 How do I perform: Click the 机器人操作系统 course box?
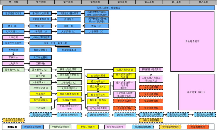tap(124, 70)
